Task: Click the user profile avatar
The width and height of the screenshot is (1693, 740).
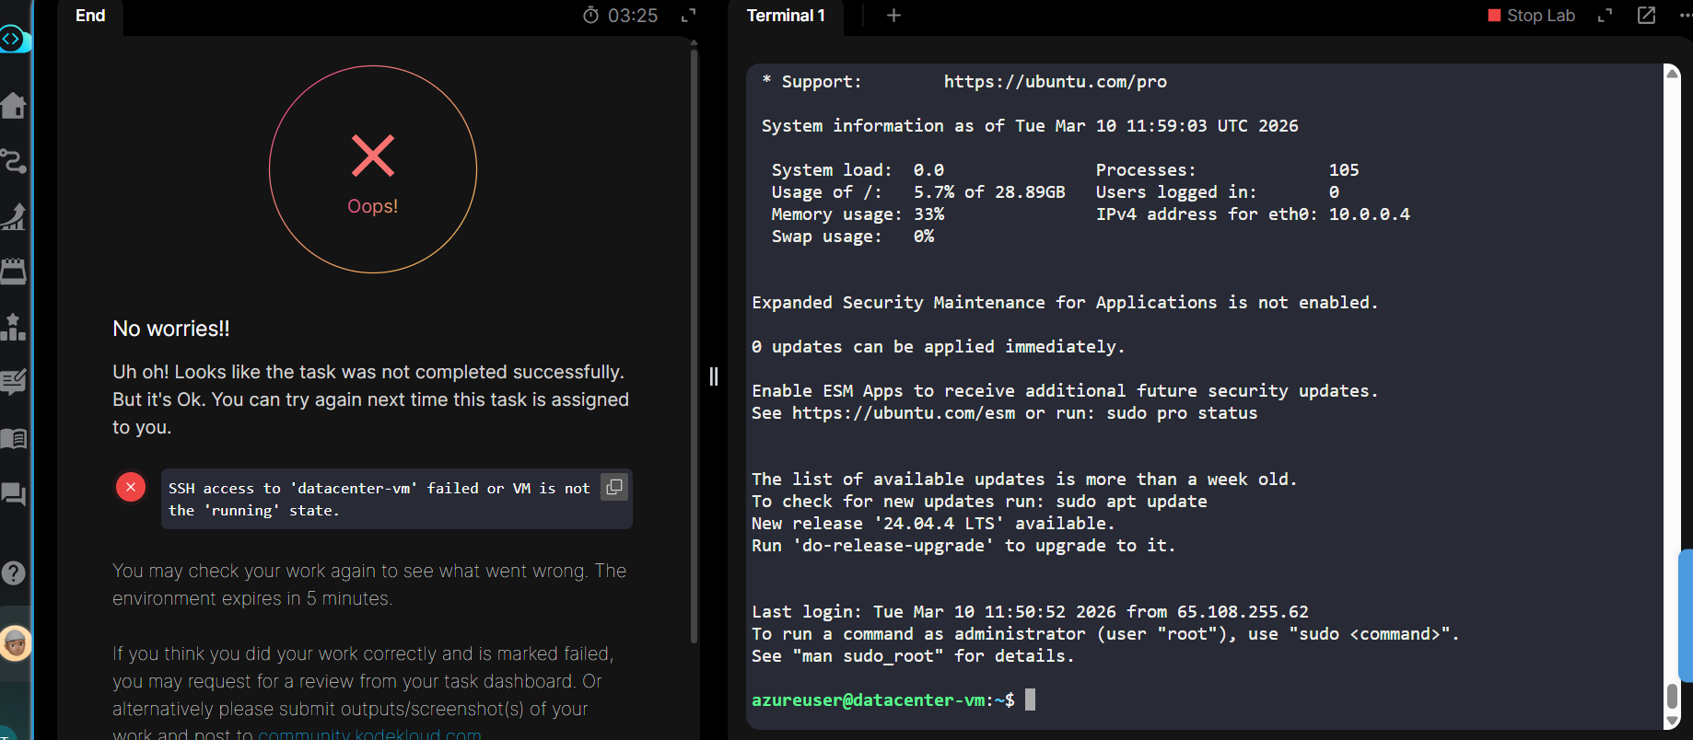Action: tap(15, 643)
